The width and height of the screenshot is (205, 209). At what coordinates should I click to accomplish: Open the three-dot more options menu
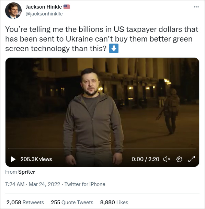click(x=196, y=7)
